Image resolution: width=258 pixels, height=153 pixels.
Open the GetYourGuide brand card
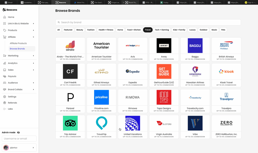pyautogui.click(x=164, y=75)
